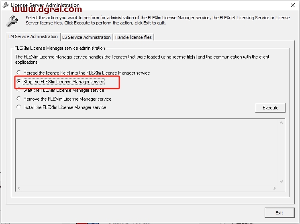
Task: Click the 'The FLEXlm License Manager service handles' description text
Action: (x=142, y=59)
